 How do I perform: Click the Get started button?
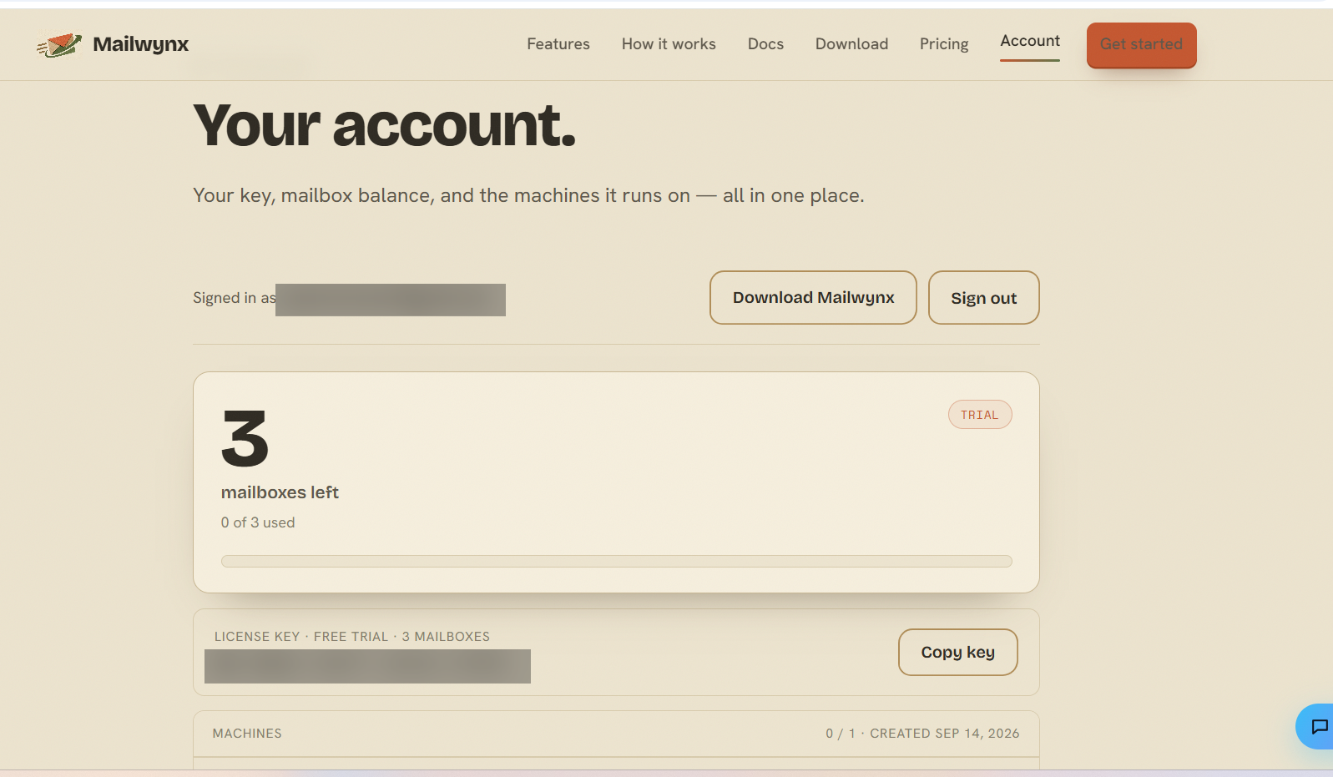coord(1141,45)
